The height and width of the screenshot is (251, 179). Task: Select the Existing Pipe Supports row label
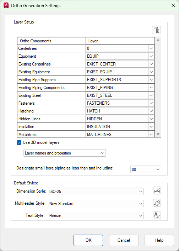tap(37, 80)
